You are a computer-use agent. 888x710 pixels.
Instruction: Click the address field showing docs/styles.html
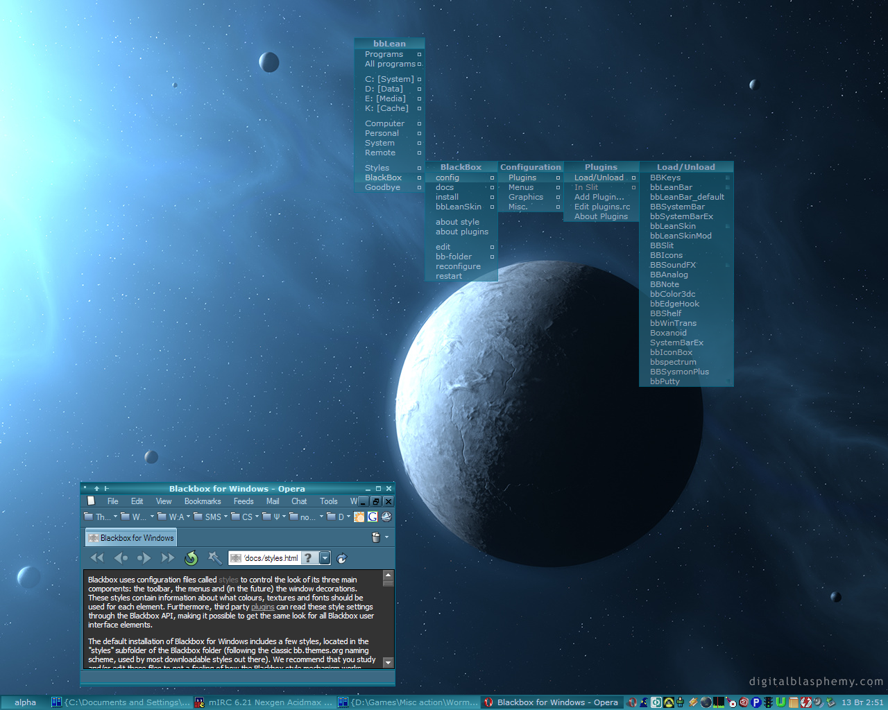coord(272,558)
